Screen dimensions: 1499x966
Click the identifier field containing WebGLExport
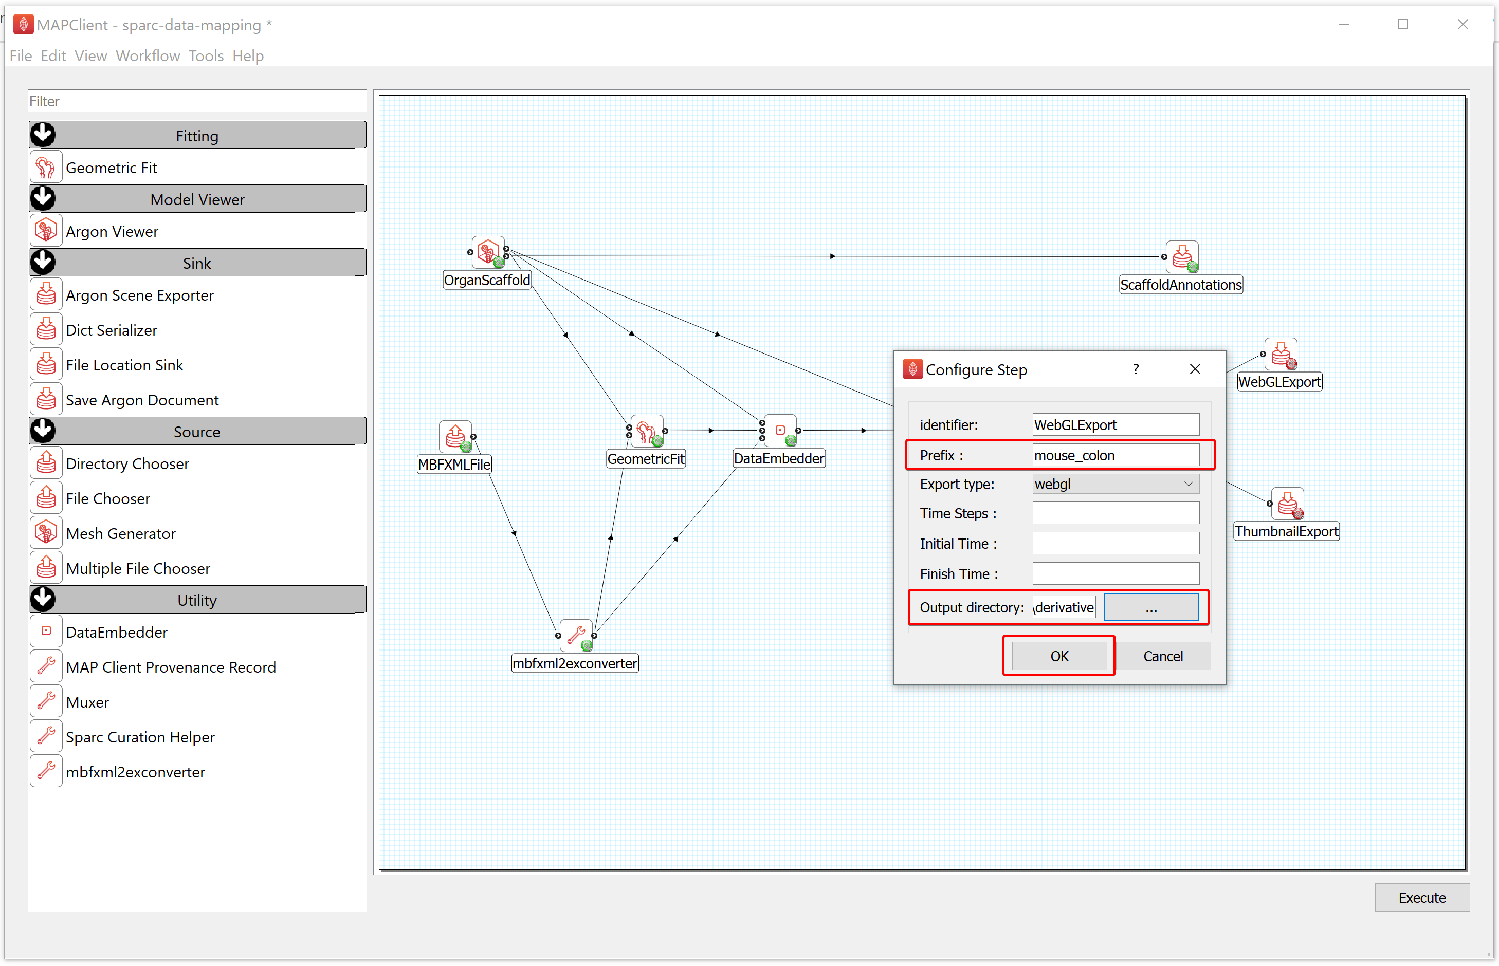click(x=1116, y=424)
